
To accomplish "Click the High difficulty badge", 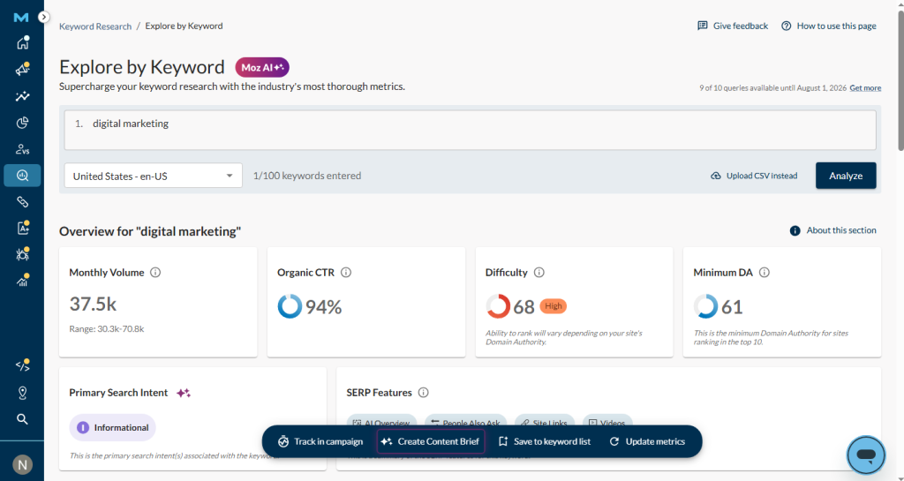I will [554, 306].
